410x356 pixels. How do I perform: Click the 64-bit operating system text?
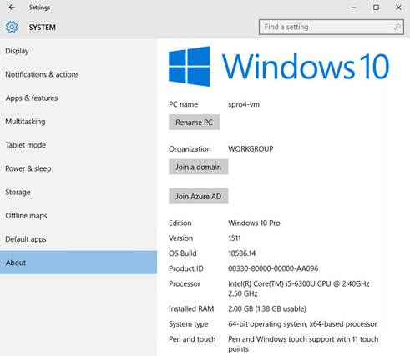(302, 324)
